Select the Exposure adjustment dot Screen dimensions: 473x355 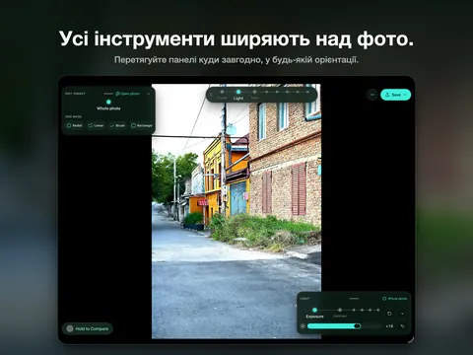[x=314, y=310]
